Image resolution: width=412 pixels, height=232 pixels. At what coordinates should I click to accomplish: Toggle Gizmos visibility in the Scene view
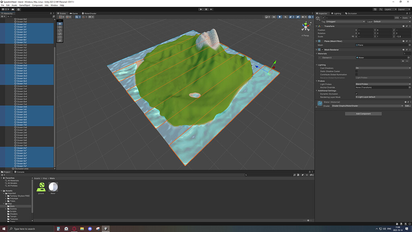tap(309, 18)
